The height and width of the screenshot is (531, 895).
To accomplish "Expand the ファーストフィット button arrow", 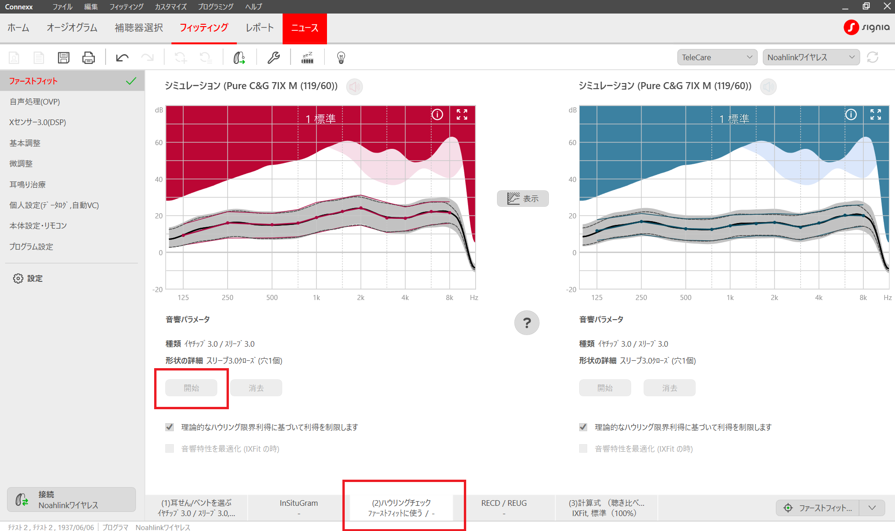I will click(x=872, y=508).
